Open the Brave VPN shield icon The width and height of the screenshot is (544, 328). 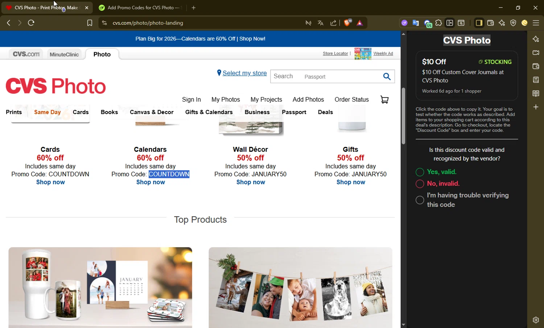513,23
